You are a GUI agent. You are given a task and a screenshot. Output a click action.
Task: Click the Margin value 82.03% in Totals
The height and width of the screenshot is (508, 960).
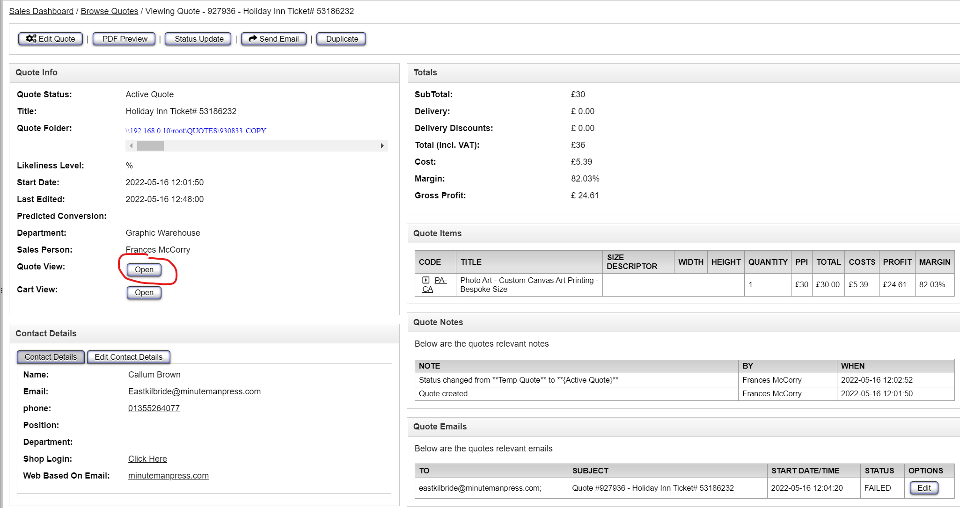pos(585,179)
